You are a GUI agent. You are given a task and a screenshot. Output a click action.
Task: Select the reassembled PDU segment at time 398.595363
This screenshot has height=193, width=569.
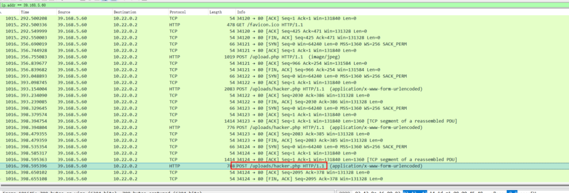point(284,159)
